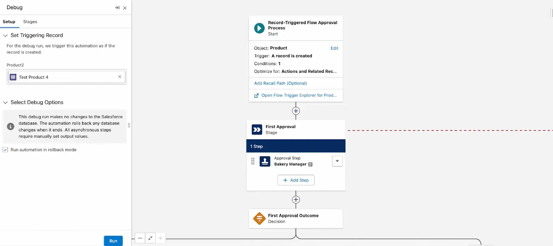
Task: Click the Add Step button
Action: tap(296, 180)
